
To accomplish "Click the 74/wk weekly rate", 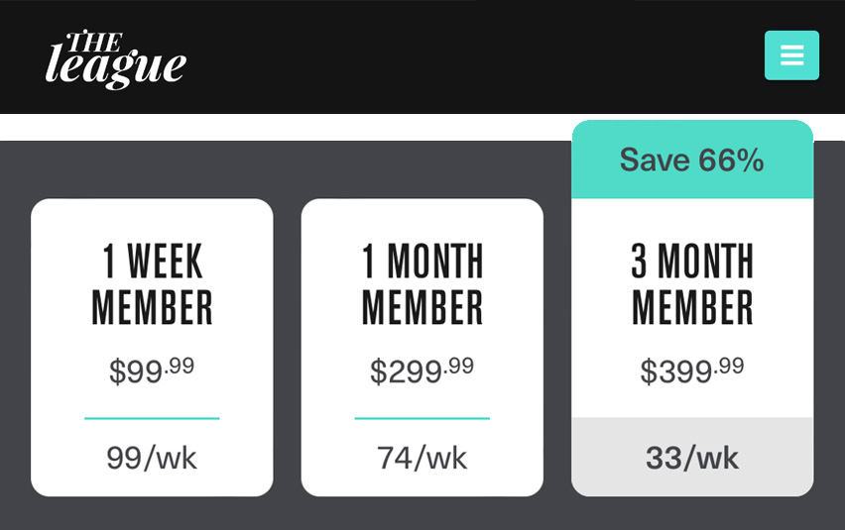I will tap(422, 458).
